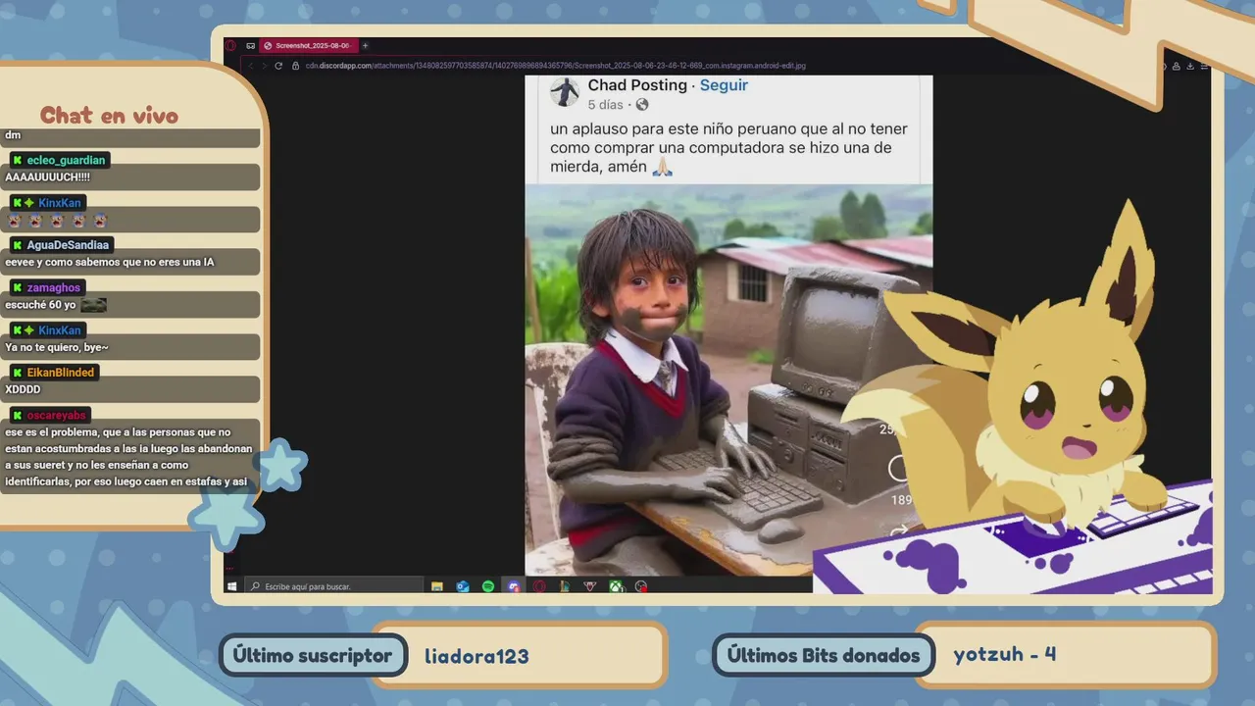Open the Windows Start button
Image resolution: width=1255 pixels, height=706 pixels.
[231, 586]
